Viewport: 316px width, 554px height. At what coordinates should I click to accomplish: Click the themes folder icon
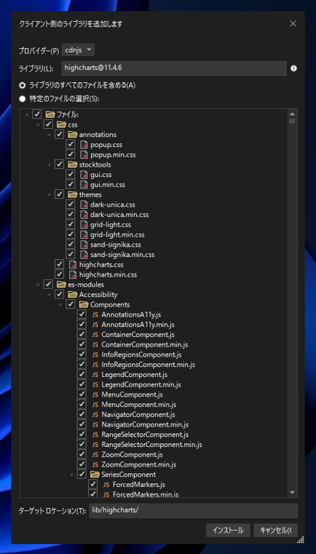(x=73, y=194)
